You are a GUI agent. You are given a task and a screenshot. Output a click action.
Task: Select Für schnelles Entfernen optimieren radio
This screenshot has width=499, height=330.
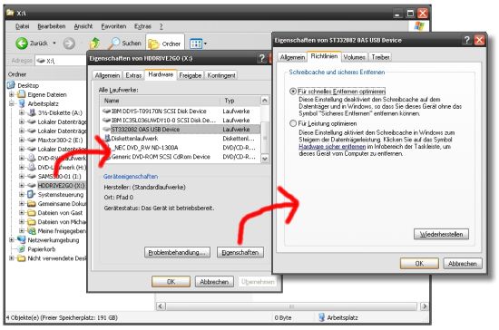293,92
